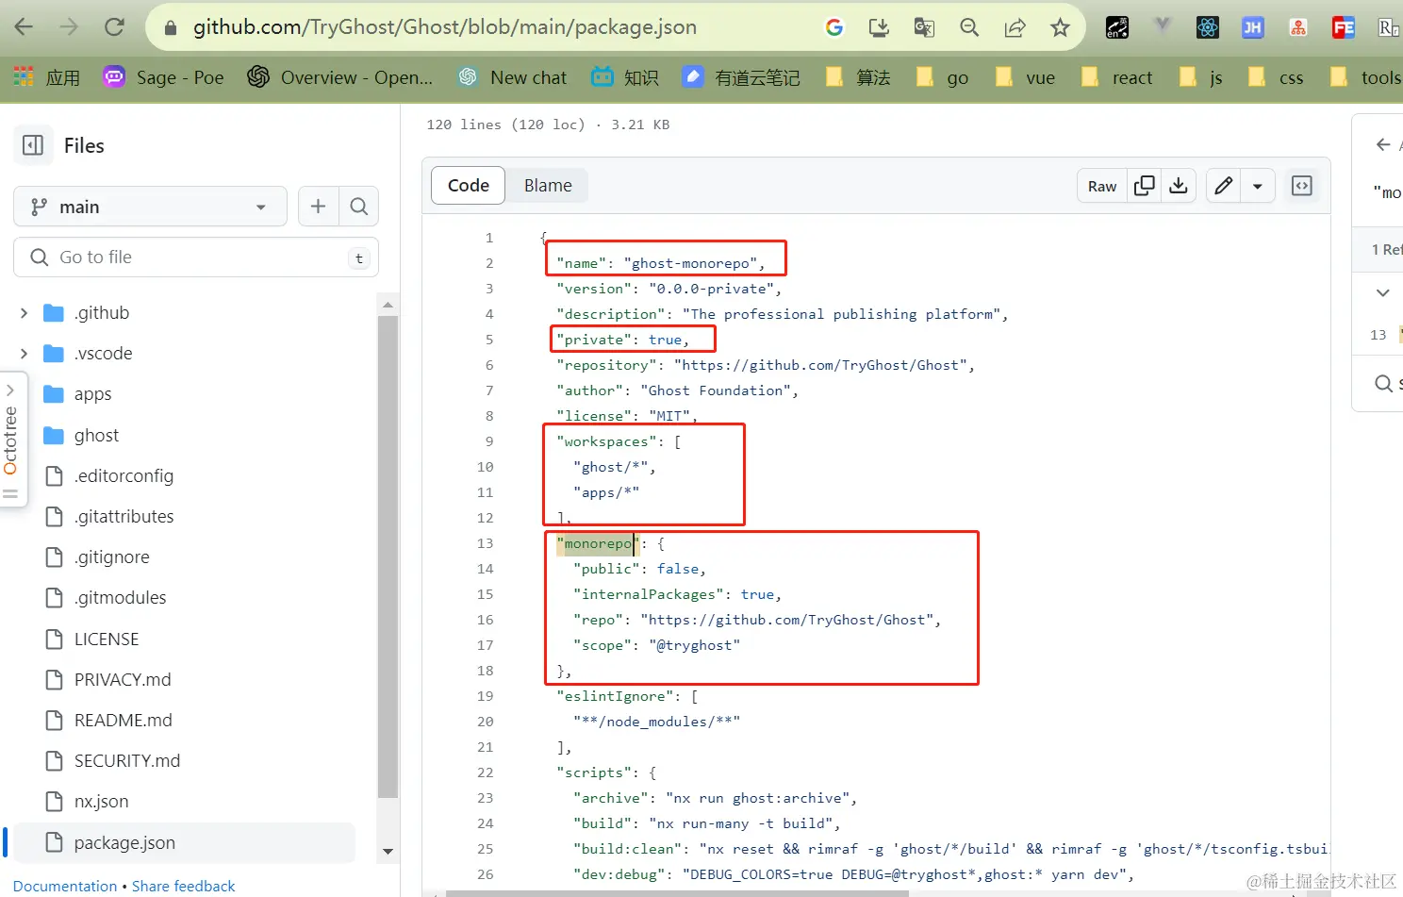Image resolution: width=1403 pixels, height=897 pixels.
Task: Open the go bookmarks folder
Action: tap(943, 77)
